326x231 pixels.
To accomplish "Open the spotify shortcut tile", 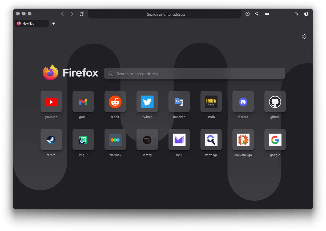I will [x=147, y=140].
